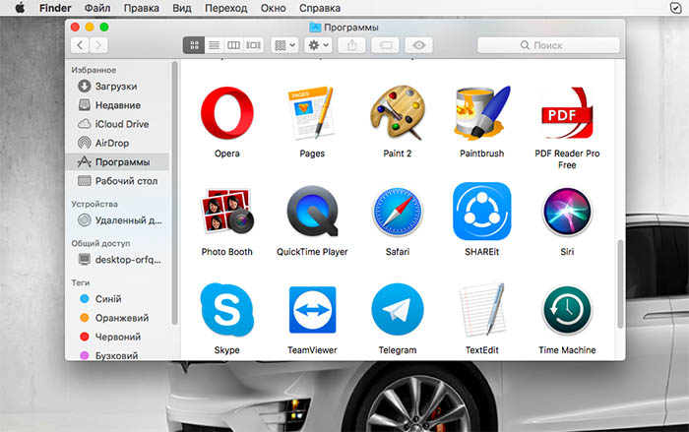The height and width of the screenshot is (432, 689).
Task: Select AirDrop in the sidebar
Action: click(116, 143)
